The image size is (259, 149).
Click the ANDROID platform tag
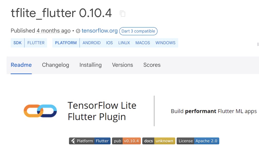91,43
